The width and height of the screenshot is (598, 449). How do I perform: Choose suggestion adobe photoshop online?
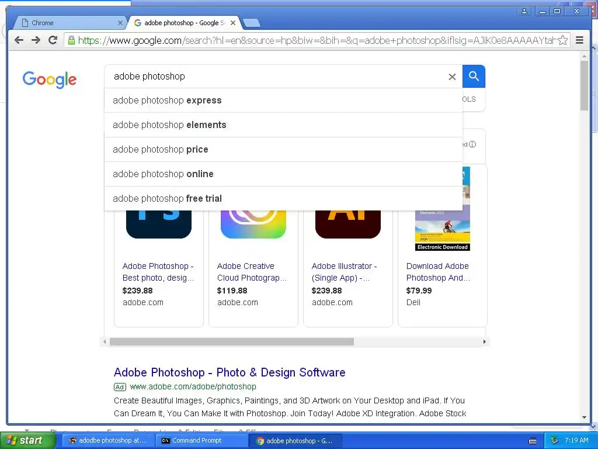[283, 174]
